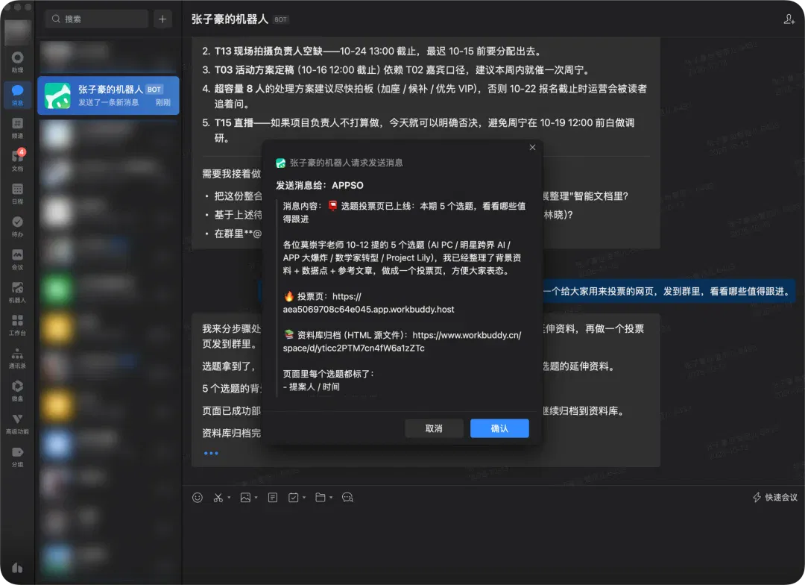The height and width of the screenshot is (585, 805).
Task: Open the workbuddy.cn space archive link
Action: [x=402, y=341]
